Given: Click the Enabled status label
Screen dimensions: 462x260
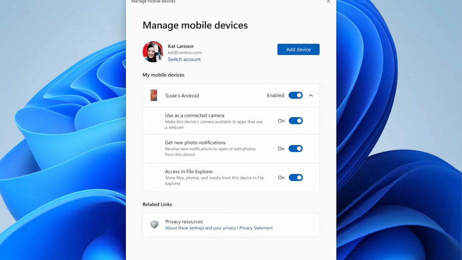Looking at the screenshot, I should pyautogui.click(x=275, y=95).
